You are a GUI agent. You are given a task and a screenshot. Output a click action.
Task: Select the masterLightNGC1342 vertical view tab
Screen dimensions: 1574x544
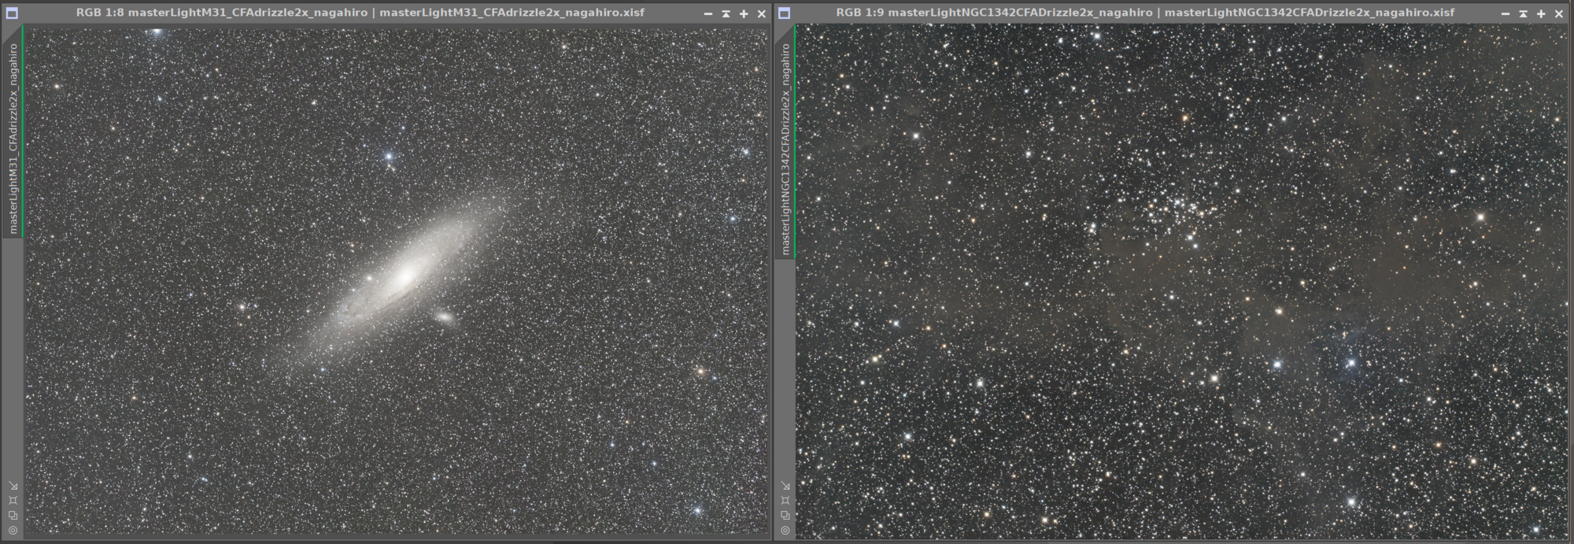[785, 148]
